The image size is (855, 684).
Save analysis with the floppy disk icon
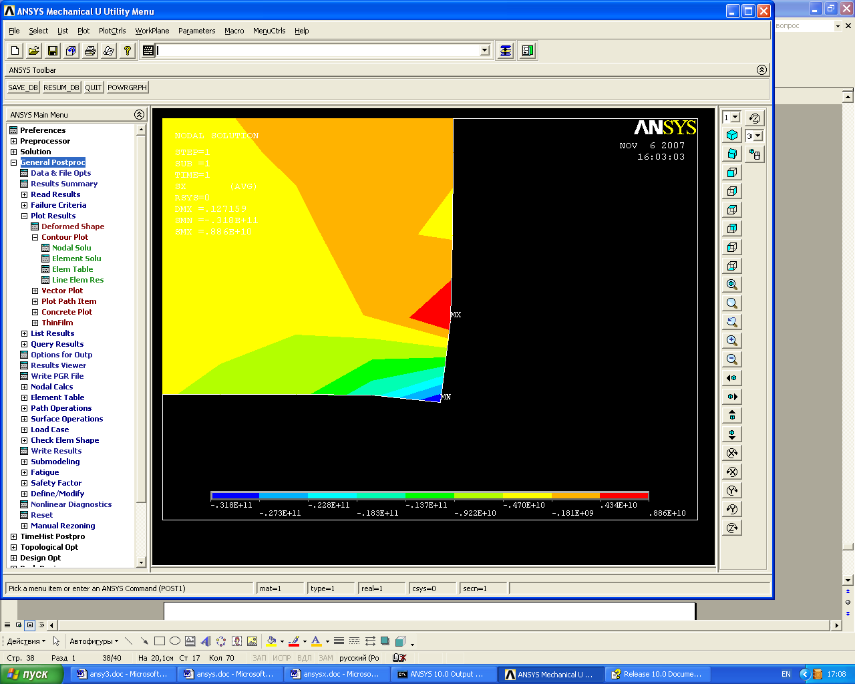[53, 51]
